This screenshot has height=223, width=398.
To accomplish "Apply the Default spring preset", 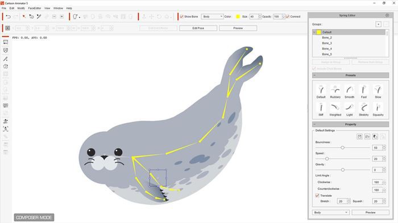I will [x=321, y=92].
